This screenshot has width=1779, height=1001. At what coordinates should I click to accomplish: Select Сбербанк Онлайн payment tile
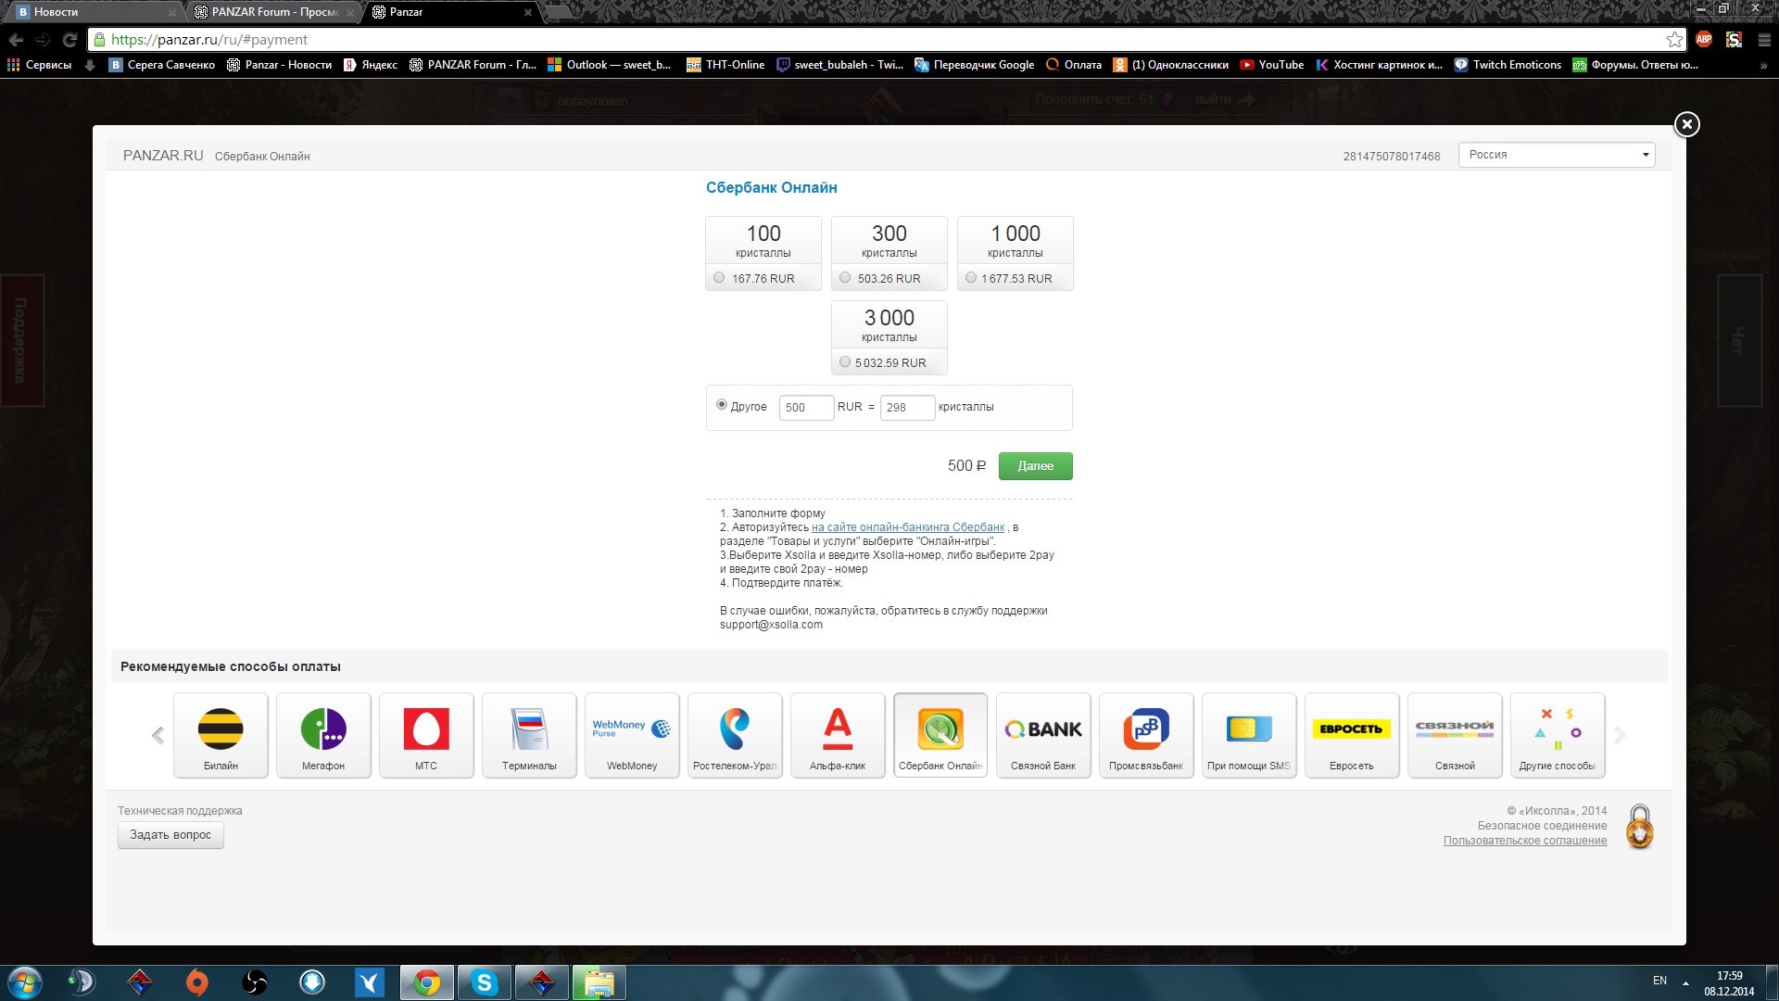coord(940,735)
